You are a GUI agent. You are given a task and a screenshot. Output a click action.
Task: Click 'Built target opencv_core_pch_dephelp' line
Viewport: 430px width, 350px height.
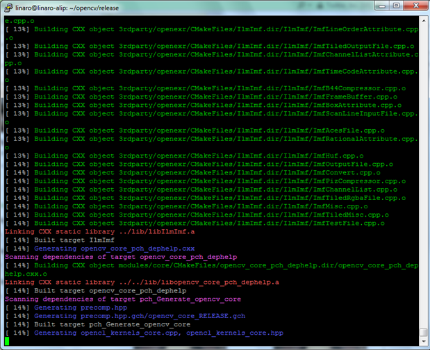point(96,291)
